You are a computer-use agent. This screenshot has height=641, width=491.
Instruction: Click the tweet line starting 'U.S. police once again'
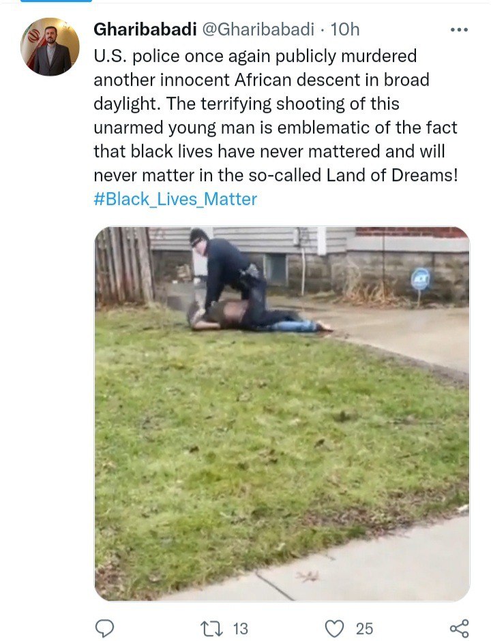[x=255, y=56]
